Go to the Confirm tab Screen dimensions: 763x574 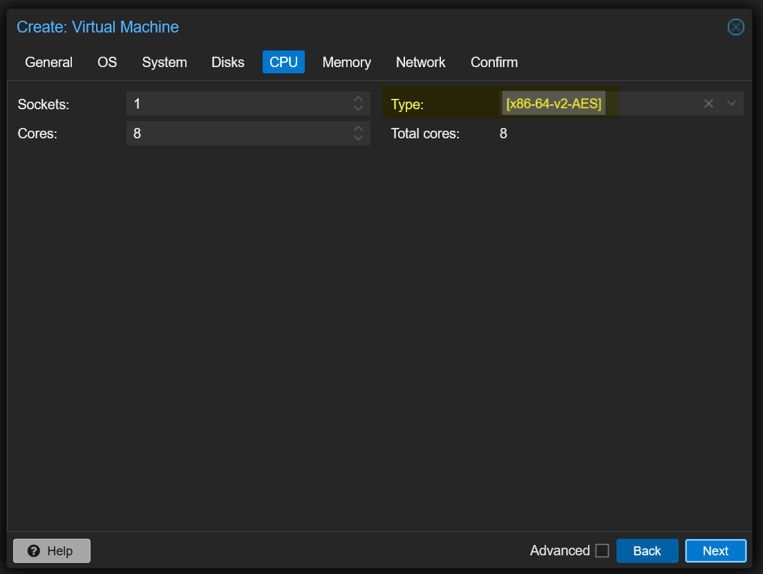(494, 62)
